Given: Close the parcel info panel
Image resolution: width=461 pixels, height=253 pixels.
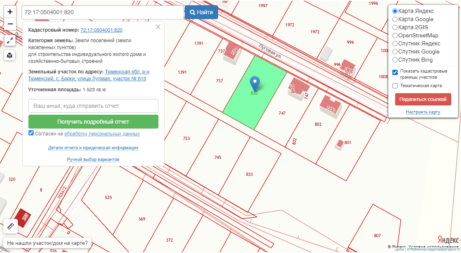Looking at the screenshot, I should (x=158, y=27).
